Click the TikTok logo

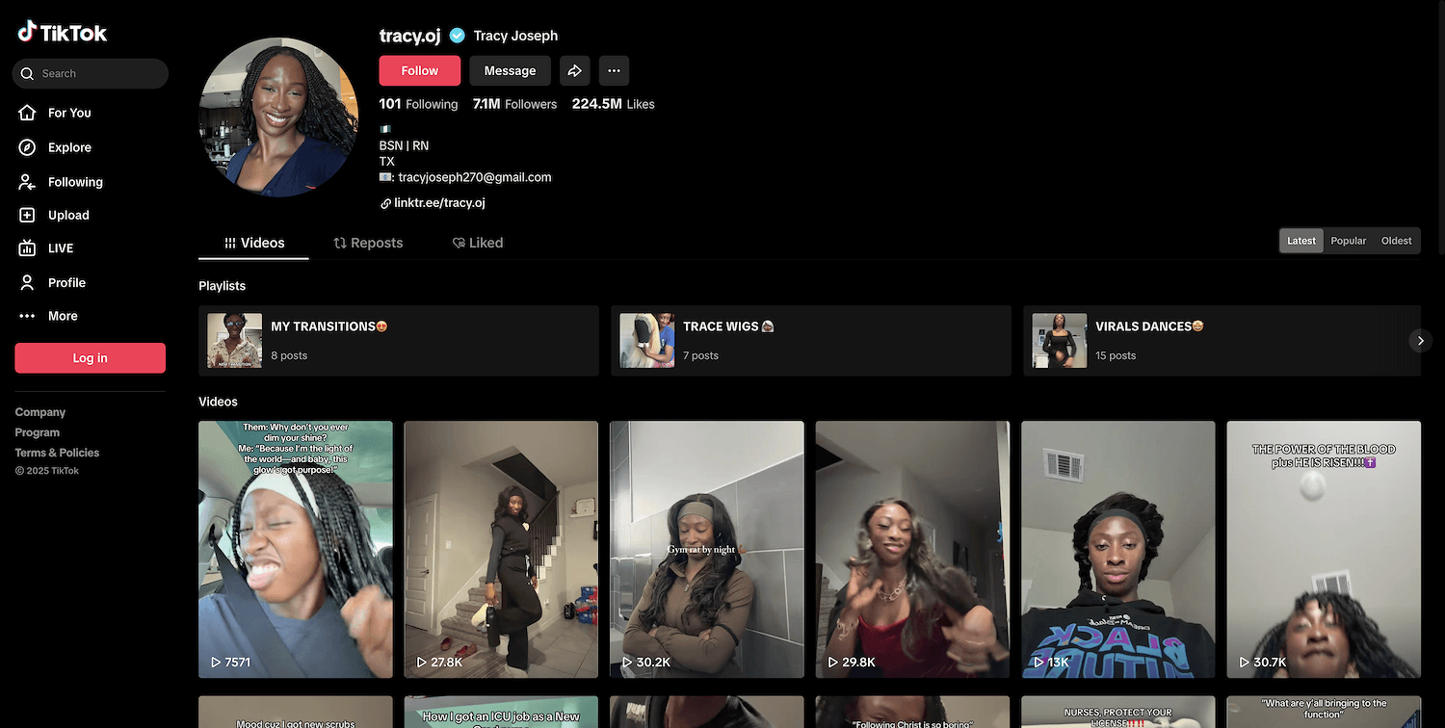pyautogui.click(x=62, y=33)
